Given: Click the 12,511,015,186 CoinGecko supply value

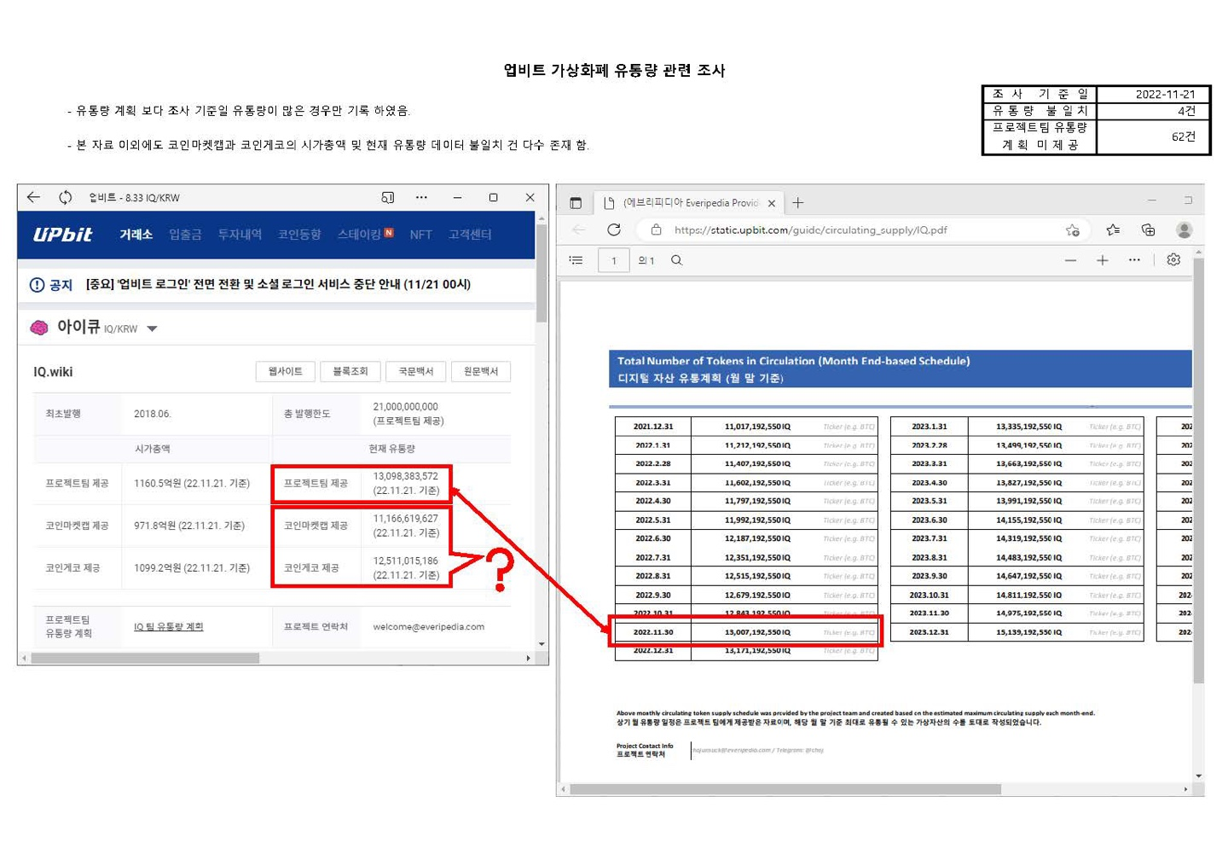Looking at the screenshot, I should click(x=406, y=561).
